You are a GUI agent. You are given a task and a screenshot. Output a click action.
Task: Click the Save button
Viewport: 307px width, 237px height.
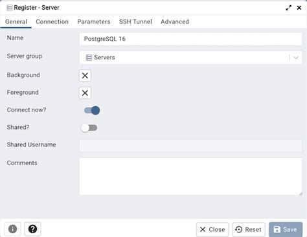286,229
